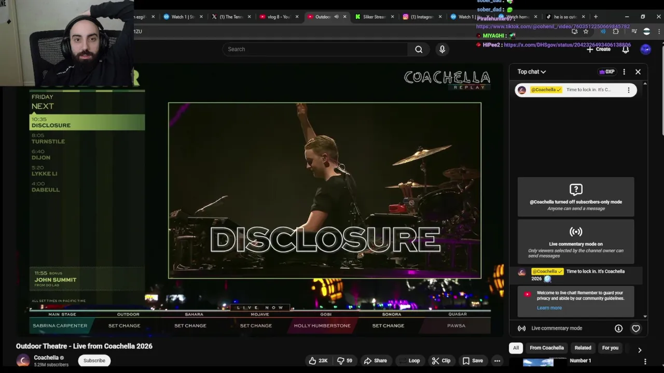This screenshot has width=664, height=373.
Task: Expand the Top chat dropdown
Action: tap(532, 72)
